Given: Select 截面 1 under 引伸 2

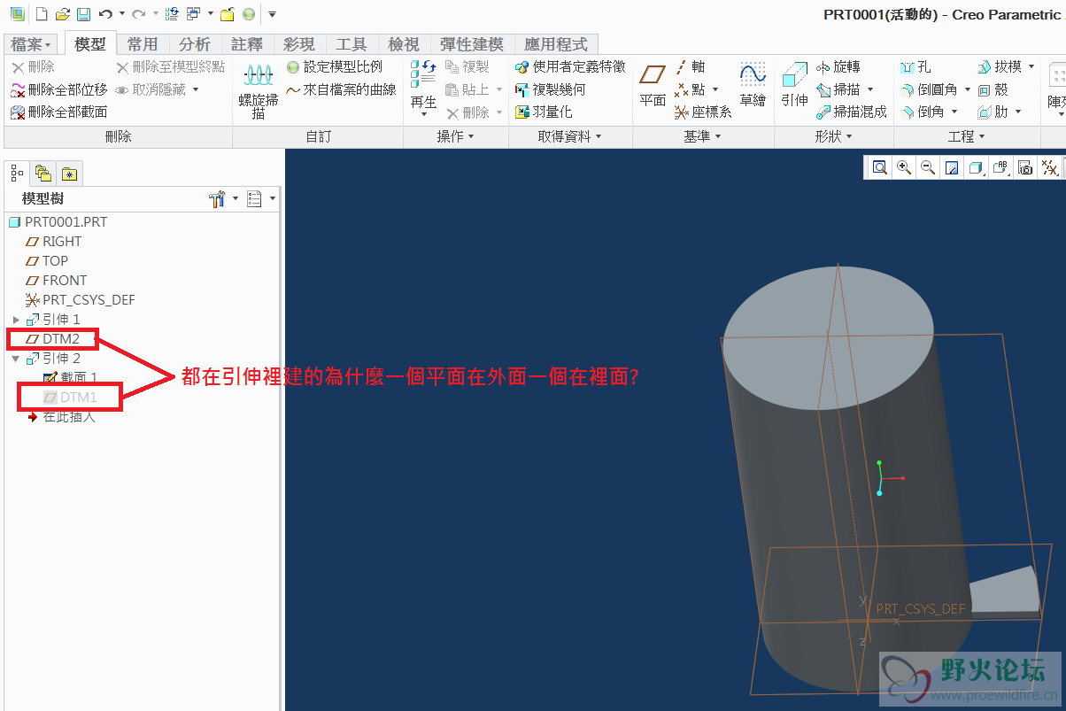Looking at the screenshot, I should pos(70,378).
